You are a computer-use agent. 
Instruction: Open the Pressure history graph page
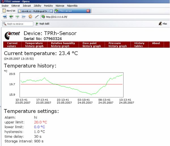tap(118, 45)
